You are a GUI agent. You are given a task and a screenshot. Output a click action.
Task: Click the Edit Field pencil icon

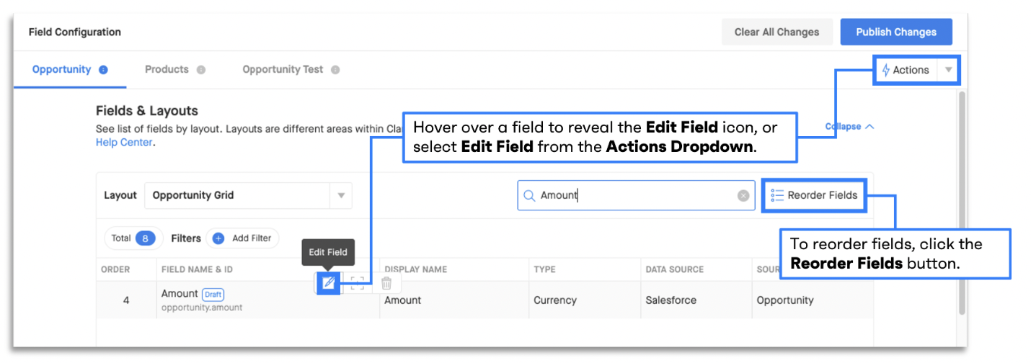point(328,283)
